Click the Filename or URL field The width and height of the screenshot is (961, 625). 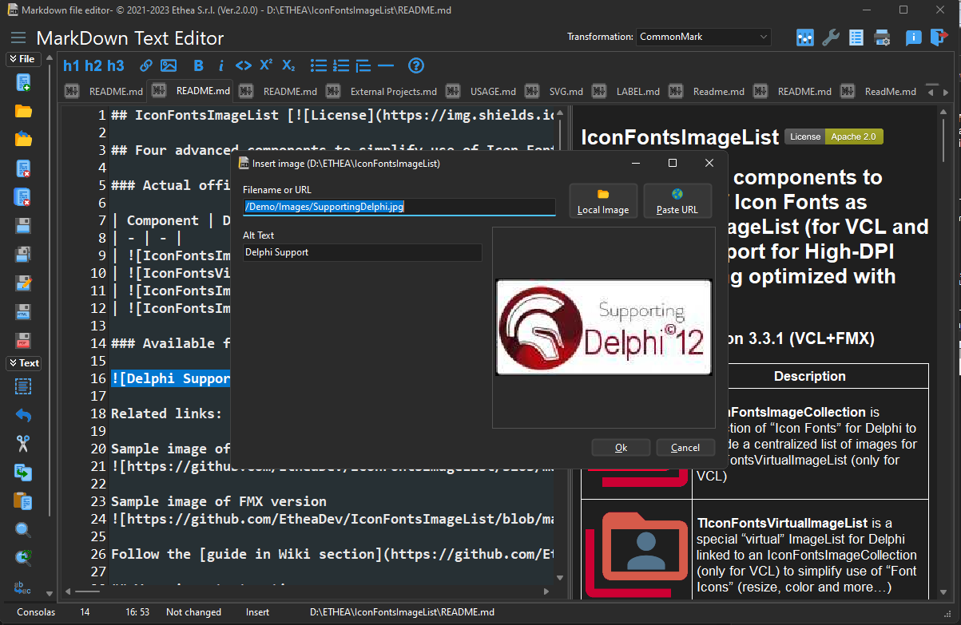(399, 207)
